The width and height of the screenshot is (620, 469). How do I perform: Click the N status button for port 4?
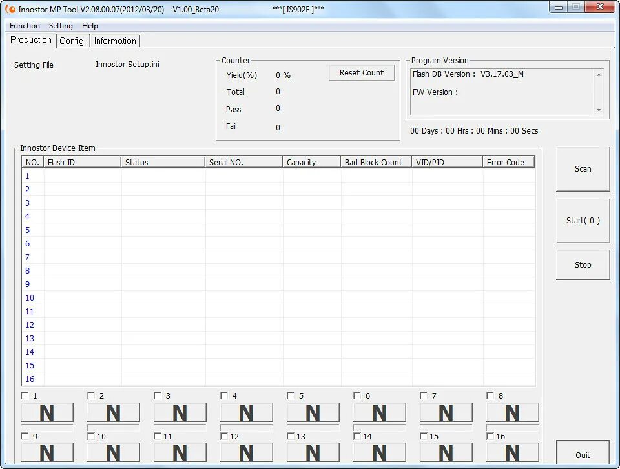point(246,413)
